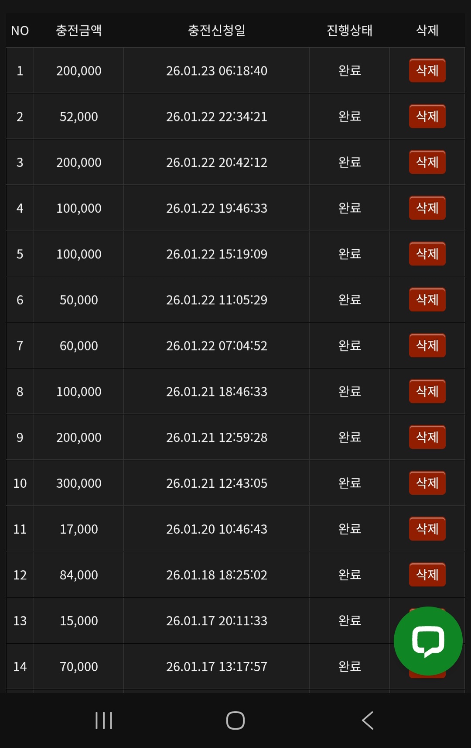Viewport: 471px width, 748px height.
Task: Delete the 300,000 charge record
Action: point(427,483)
